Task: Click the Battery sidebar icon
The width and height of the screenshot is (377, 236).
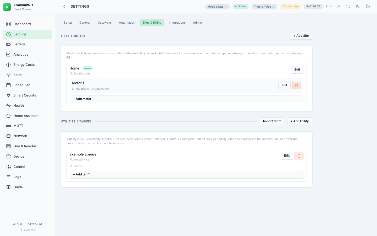Action: [8, 44]
